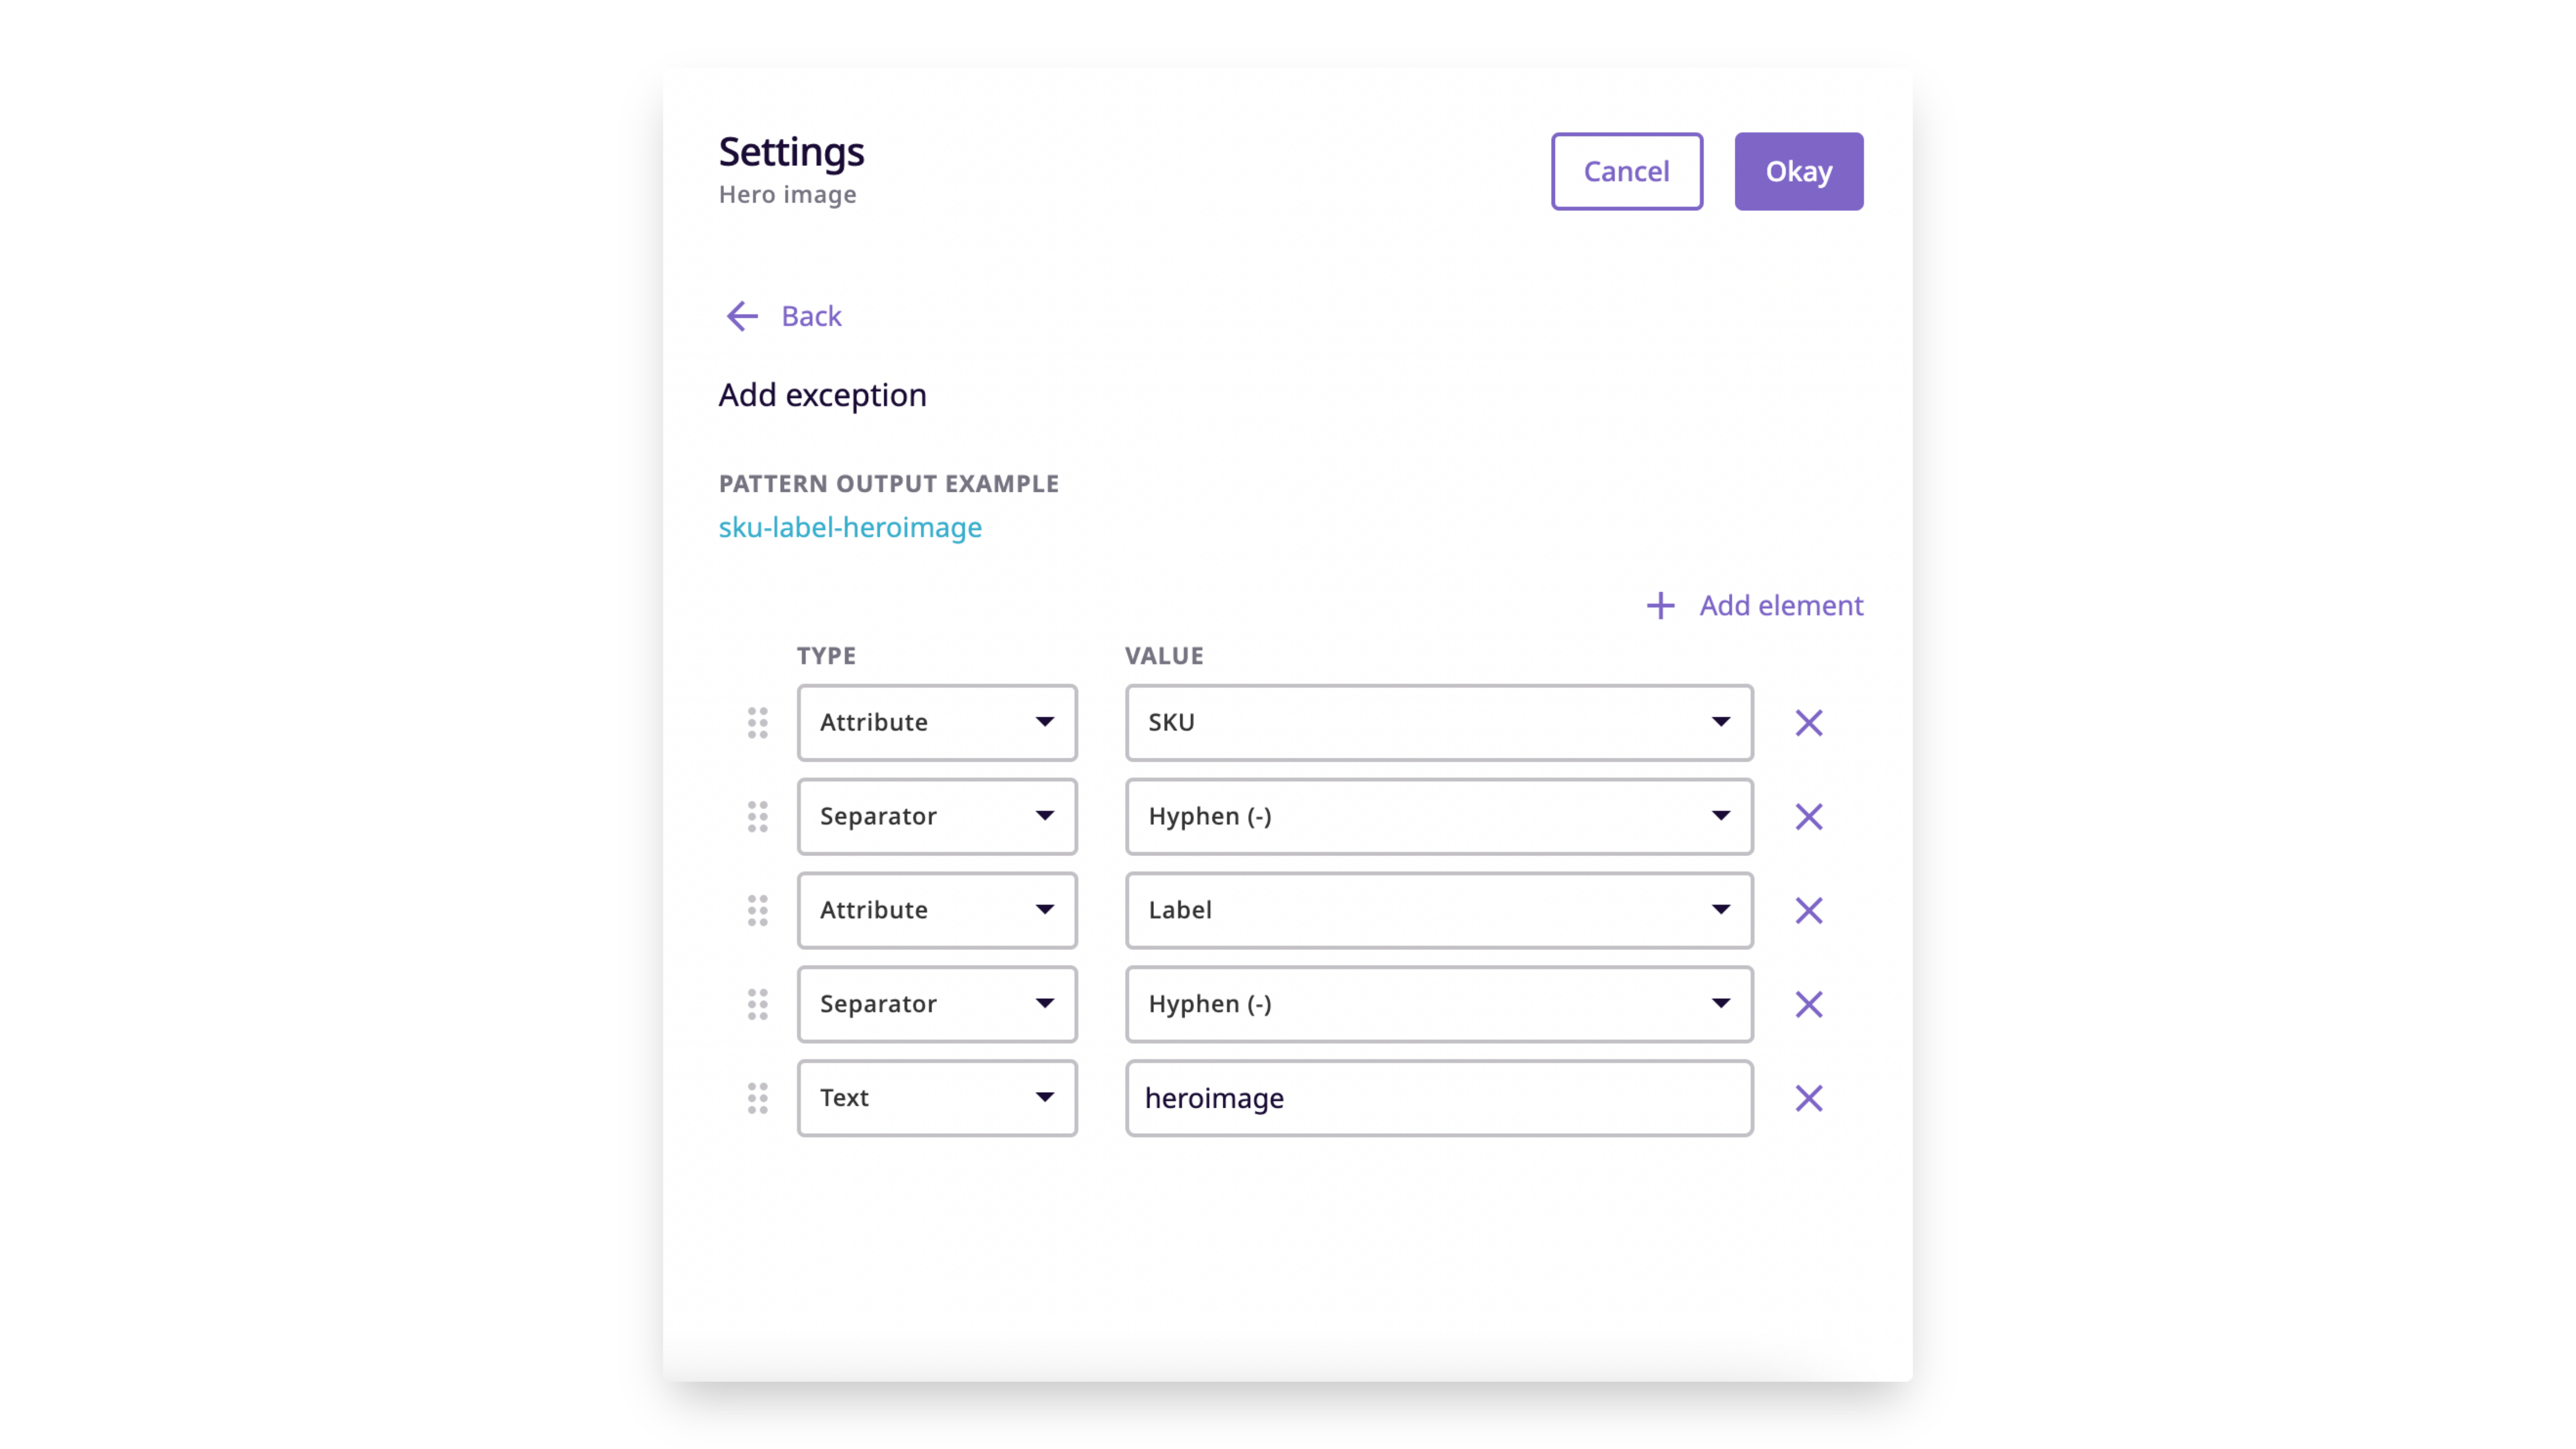2576x1449 pixels.
Task: Click the Add element link
Action: 1780,605
